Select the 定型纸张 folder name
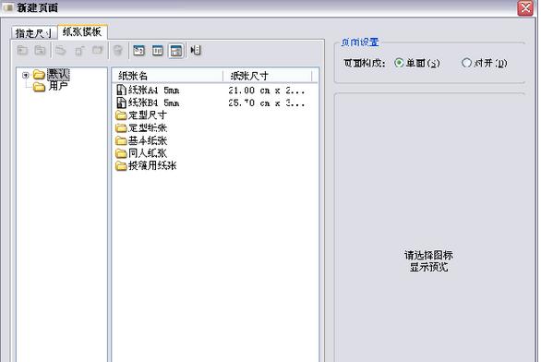The image size is (541, 362). tap(148, 127)
